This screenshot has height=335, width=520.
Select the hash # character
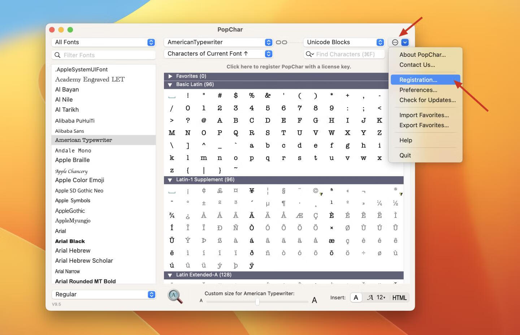220,95
